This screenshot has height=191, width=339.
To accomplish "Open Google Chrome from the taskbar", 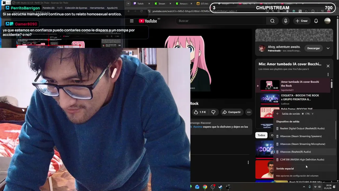I will [x=205, y=187].
